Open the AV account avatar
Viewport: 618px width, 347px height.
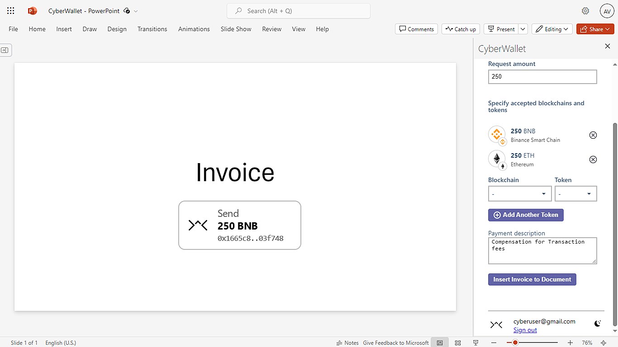pyautogui.click(x=607, y=11)
